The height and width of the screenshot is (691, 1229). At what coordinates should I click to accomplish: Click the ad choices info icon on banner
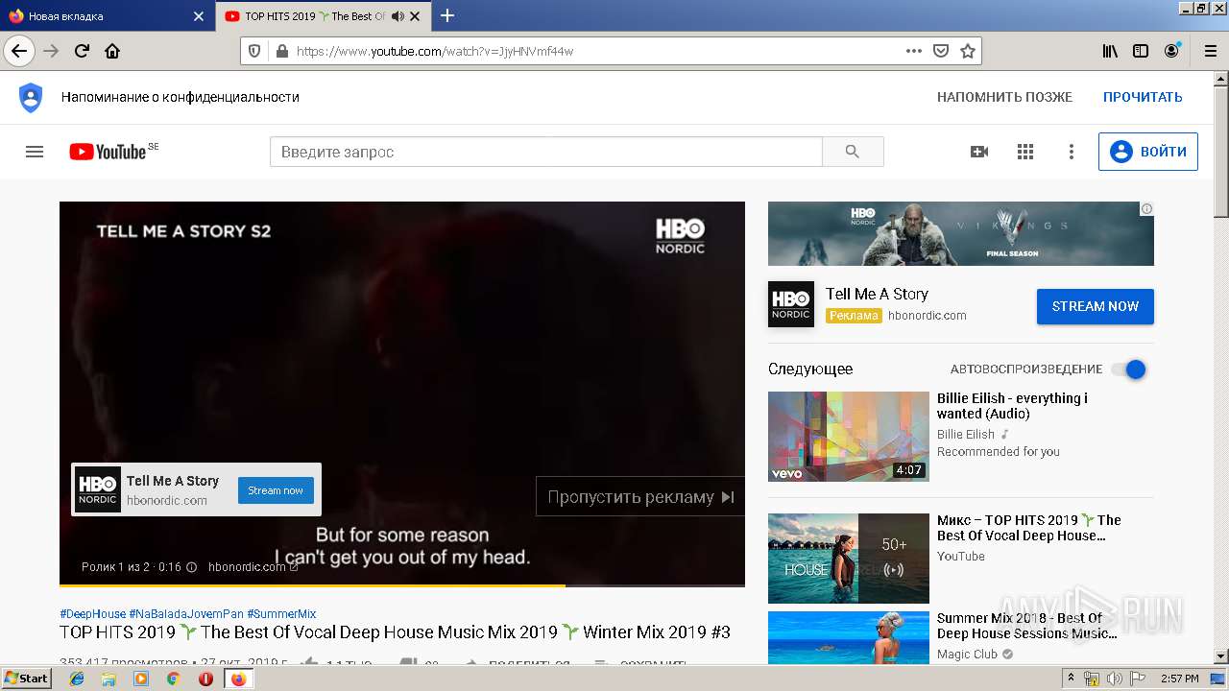1146,208
